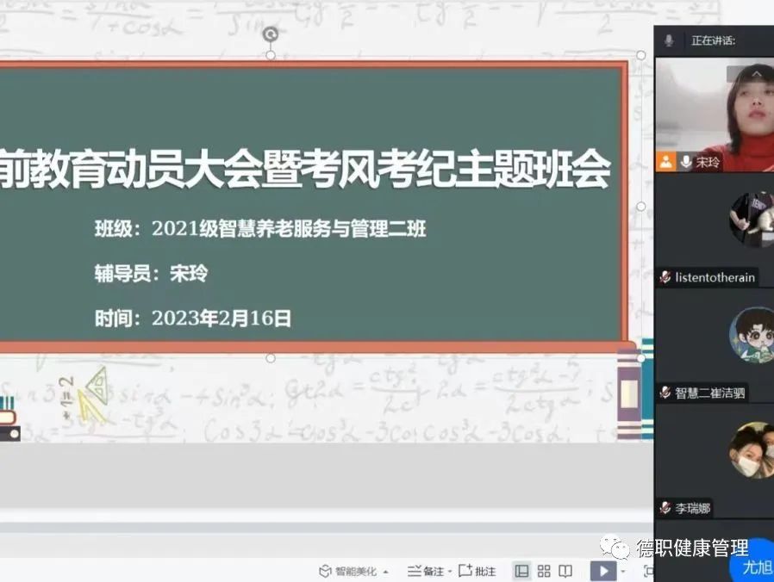Click the 尤旭 blue avatar bubble

[756, 567]
